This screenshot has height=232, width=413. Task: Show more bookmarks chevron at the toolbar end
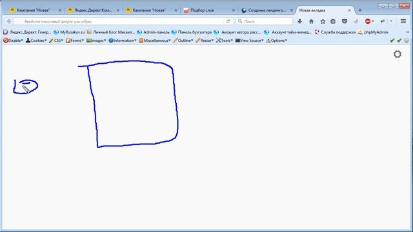[x=408, y=32]
